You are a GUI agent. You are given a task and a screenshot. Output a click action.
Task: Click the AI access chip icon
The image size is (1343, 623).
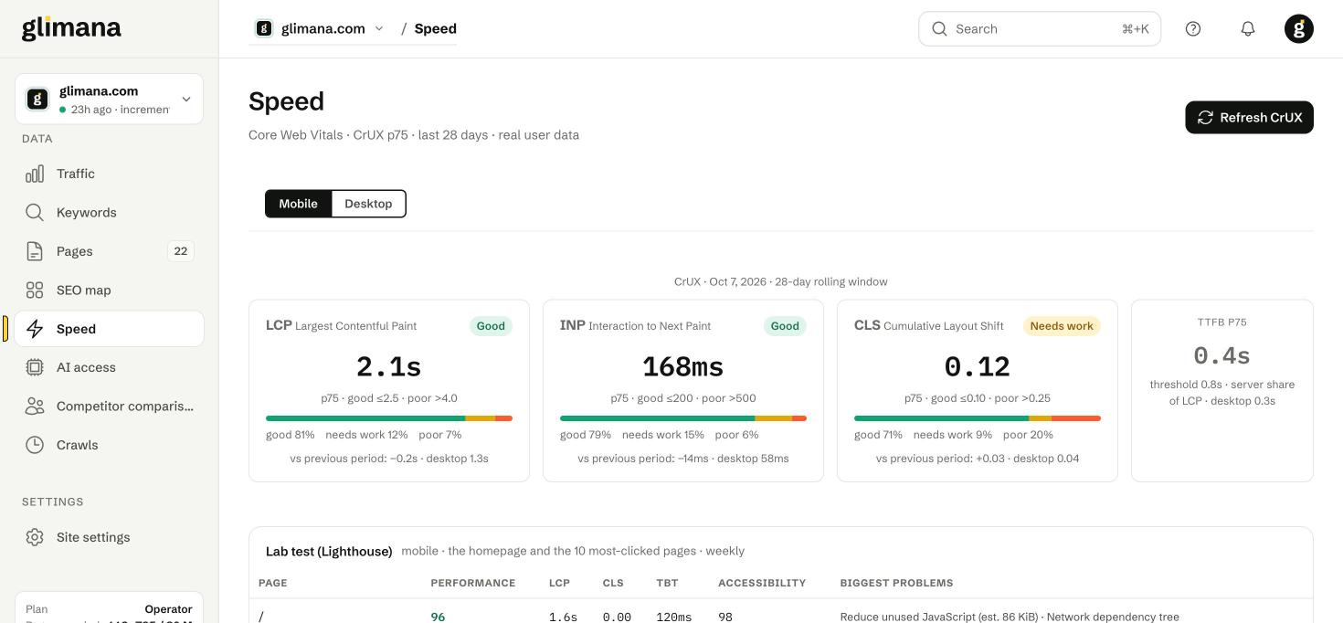(x=35, y=367)
